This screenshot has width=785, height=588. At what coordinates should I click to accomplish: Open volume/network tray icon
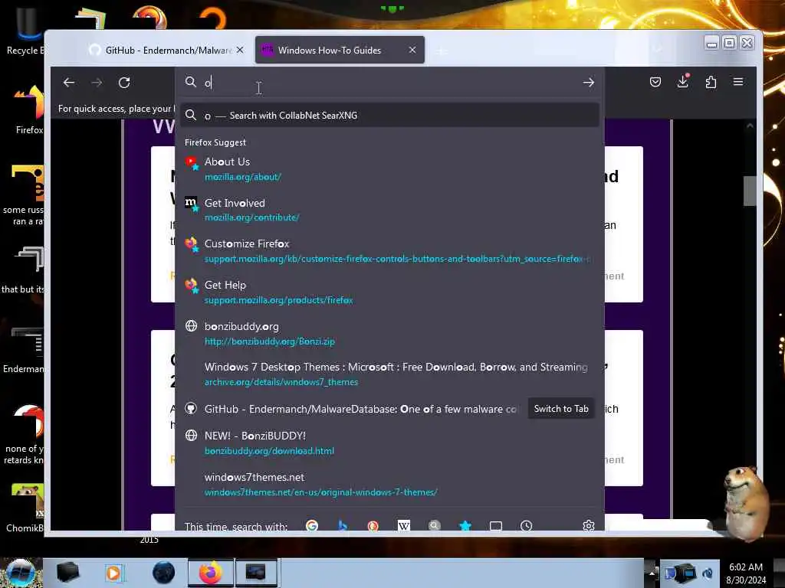(x=708, y=573)
